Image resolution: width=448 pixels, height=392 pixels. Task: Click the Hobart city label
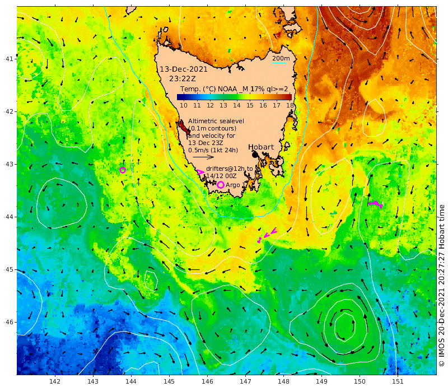tap(261, 147)
